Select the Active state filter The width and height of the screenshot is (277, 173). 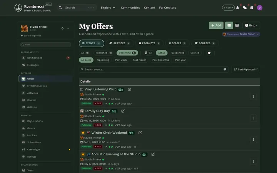click(162, 53)
